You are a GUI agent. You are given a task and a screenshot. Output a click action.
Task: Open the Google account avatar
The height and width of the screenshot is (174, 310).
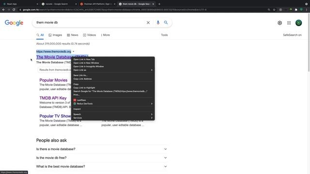pos(298,23)
